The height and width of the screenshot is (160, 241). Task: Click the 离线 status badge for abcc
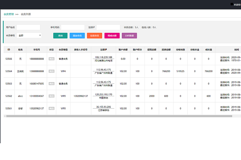pos(51,96)
